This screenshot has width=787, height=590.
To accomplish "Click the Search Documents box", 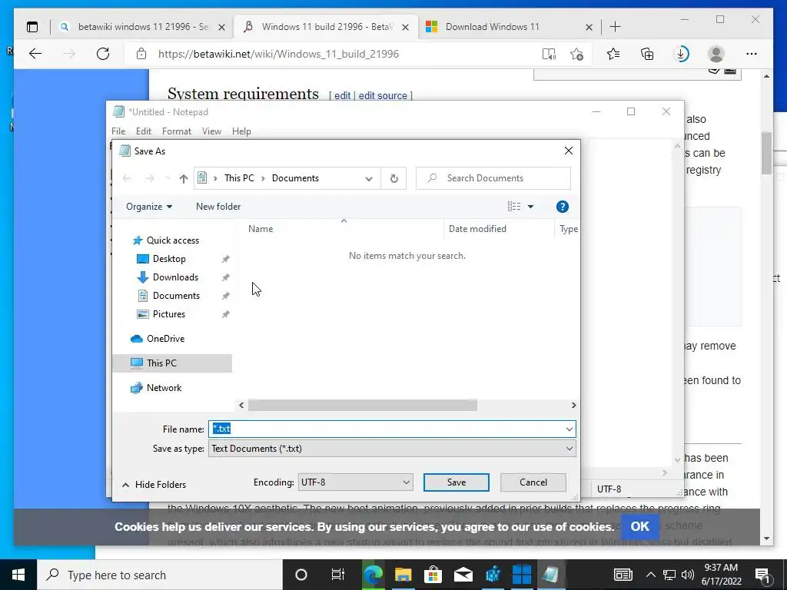I will click(493, 178).
